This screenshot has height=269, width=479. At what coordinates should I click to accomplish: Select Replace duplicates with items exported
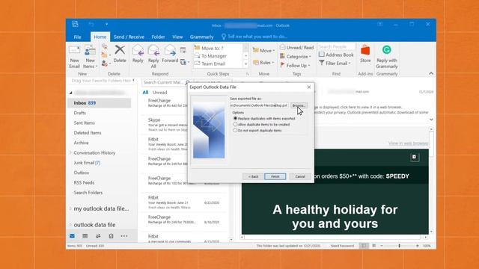pos(235,118)
